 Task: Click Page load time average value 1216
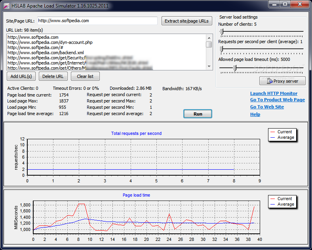64,114
